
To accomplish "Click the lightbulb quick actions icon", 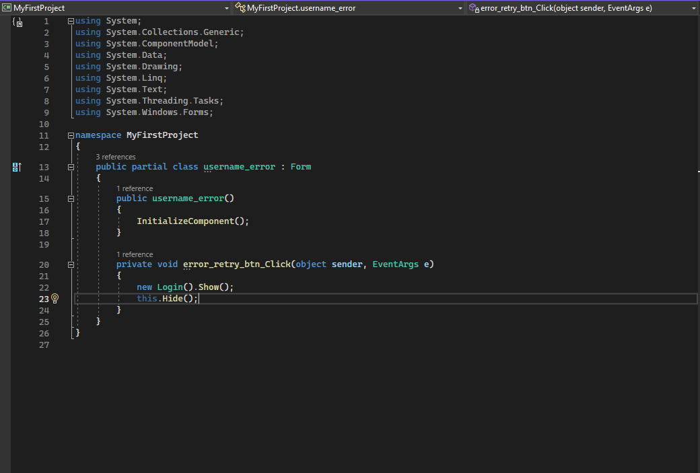I will point(55,299).
